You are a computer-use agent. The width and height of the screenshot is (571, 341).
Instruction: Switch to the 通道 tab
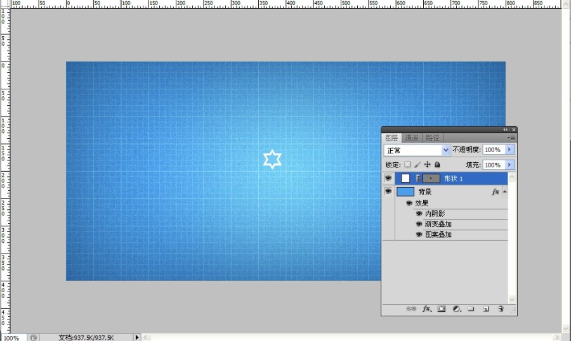click(412, 138)
